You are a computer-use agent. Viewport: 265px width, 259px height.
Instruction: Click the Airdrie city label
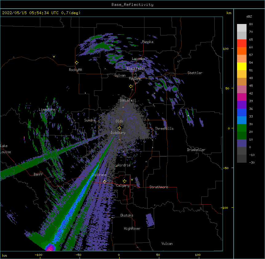124,165
